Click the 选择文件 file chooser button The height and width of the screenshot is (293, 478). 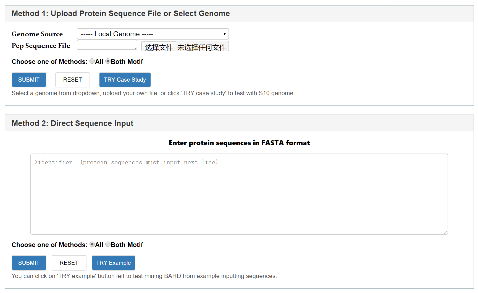tap(159, 47)
